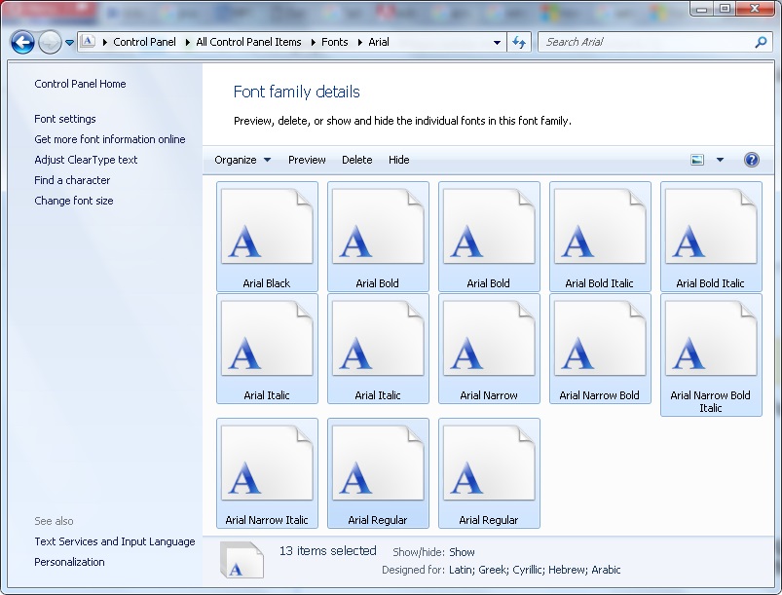Open the recent pages arrow beside Forward
The image size is (782, 595).
point(69,43)
